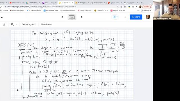Viewport: 180px width, 101px height.
Task: Go to the next Jamboard frame
Action: (81, 17)
